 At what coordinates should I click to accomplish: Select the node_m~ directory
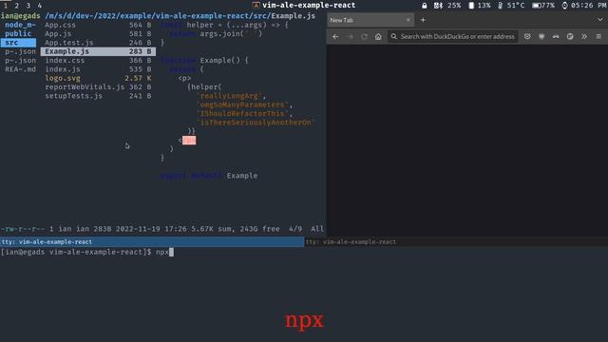point(20,25)
